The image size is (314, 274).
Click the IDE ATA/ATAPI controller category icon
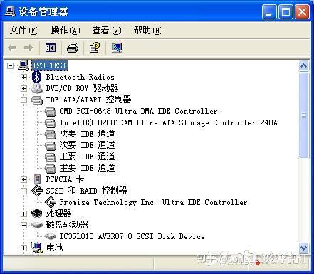click(37, 100)
